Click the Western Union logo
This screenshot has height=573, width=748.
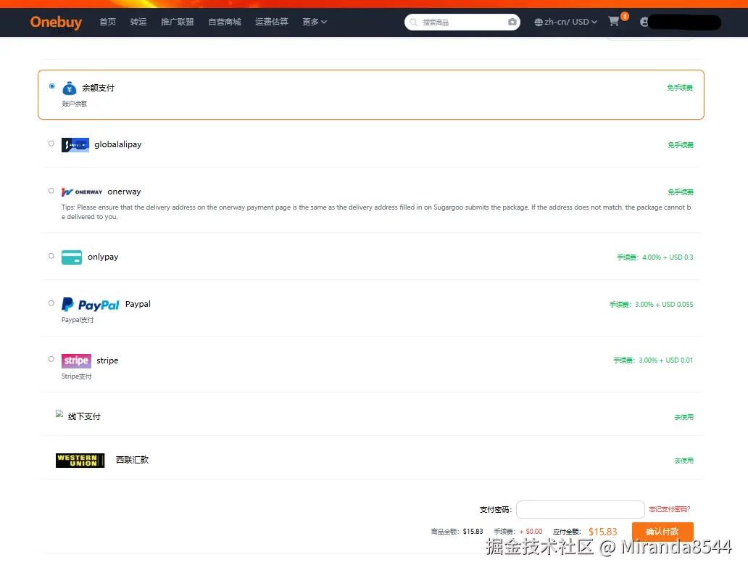(80, 461)
